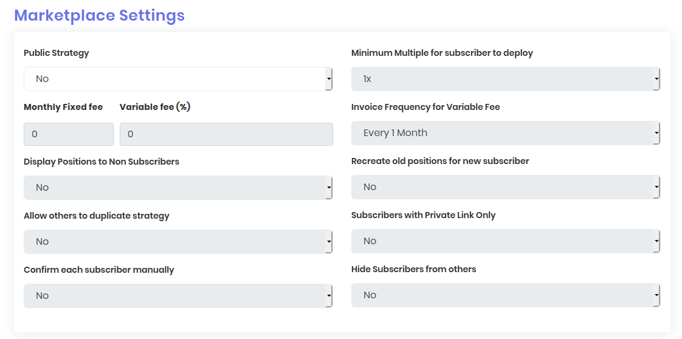Open Invoice Frequency for Variable Fee dropdown

tap(505, 133)
